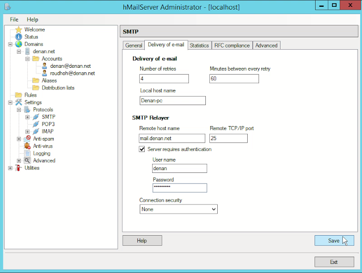The width and height of the screenshot is (362, 273).
Task: Click the POP3 protocol plug icon
Action: coord(36,124)
